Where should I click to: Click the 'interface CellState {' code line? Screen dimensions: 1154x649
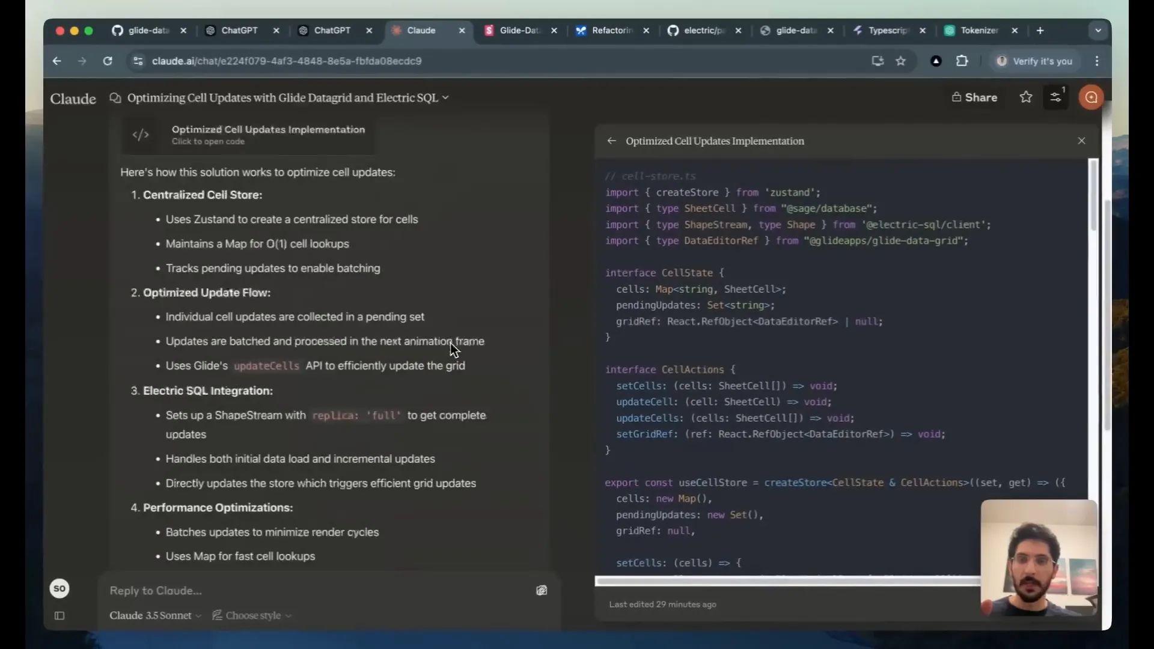pos(665,273)
